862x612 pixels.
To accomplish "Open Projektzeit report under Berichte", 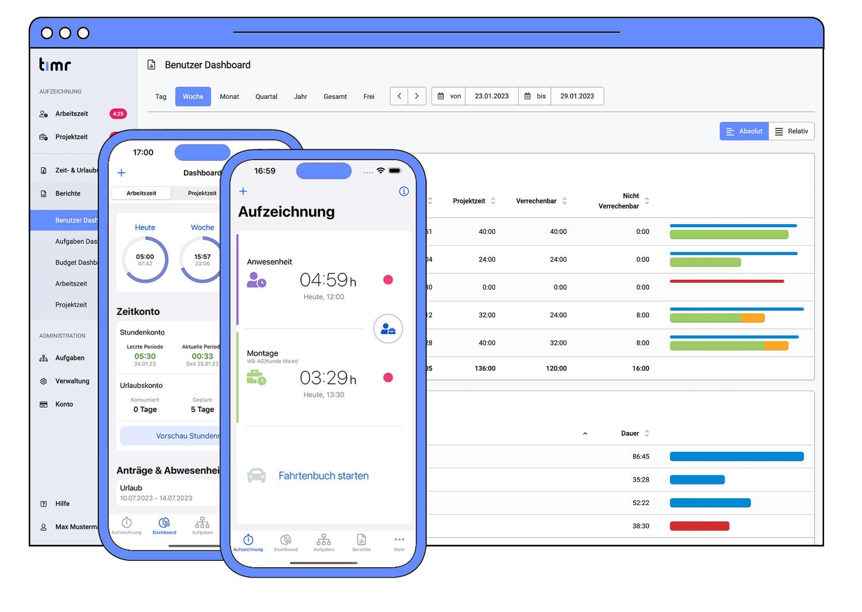I will coord(71,305).
